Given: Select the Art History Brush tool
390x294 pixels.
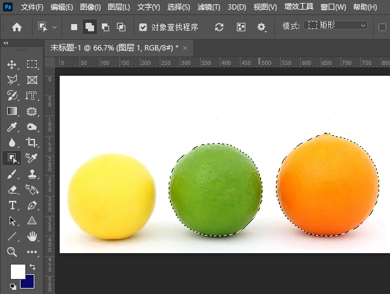Looking at the screenshot, I should click(x=12, y=96).
